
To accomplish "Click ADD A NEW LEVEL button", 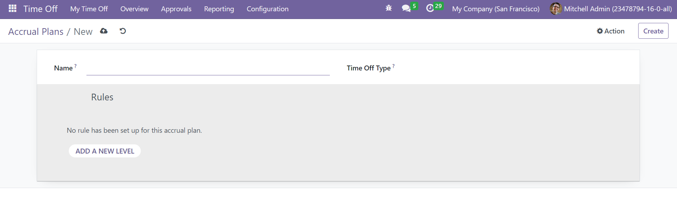I will point(105,151).
